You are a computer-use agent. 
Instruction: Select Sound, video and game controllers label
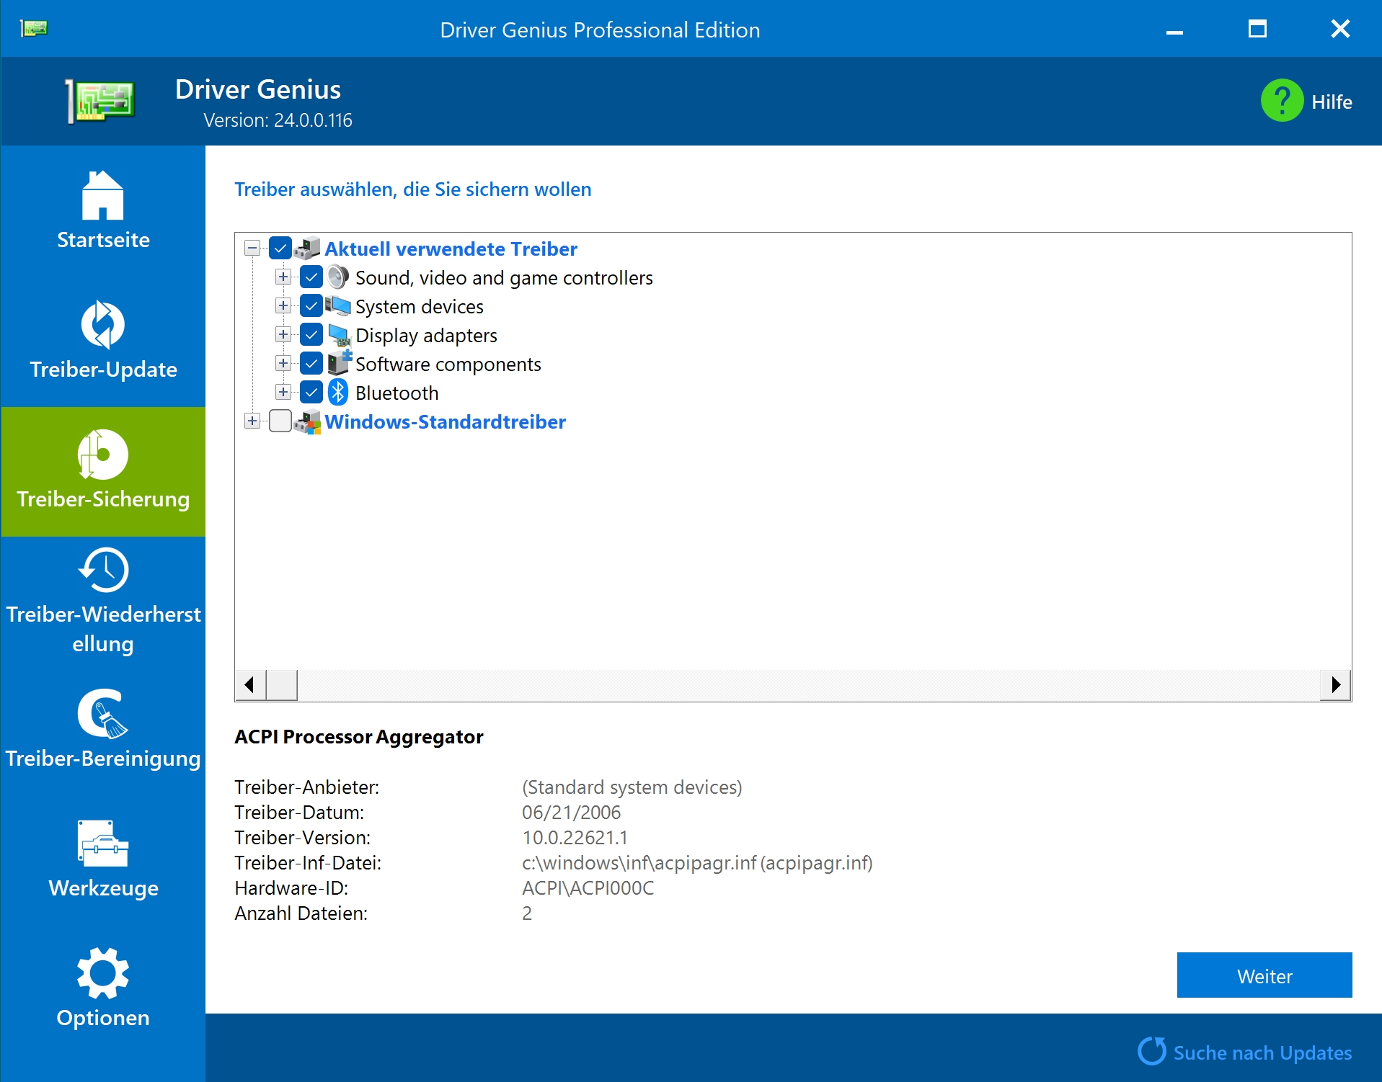coord(504,277)
